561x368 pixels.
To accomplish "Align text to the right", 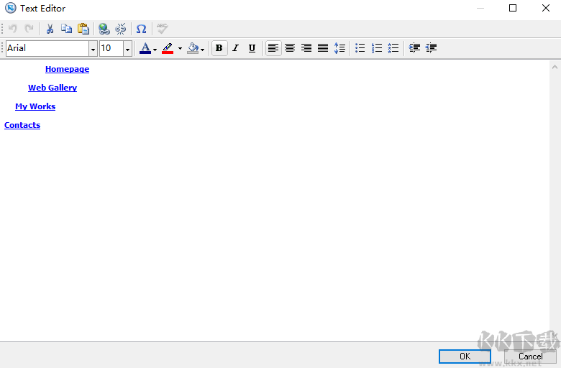I will point(306,48).
